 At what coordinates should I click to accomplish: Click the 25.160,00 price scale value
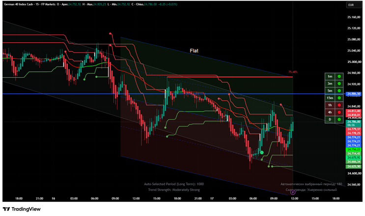(x=354, y=17)
